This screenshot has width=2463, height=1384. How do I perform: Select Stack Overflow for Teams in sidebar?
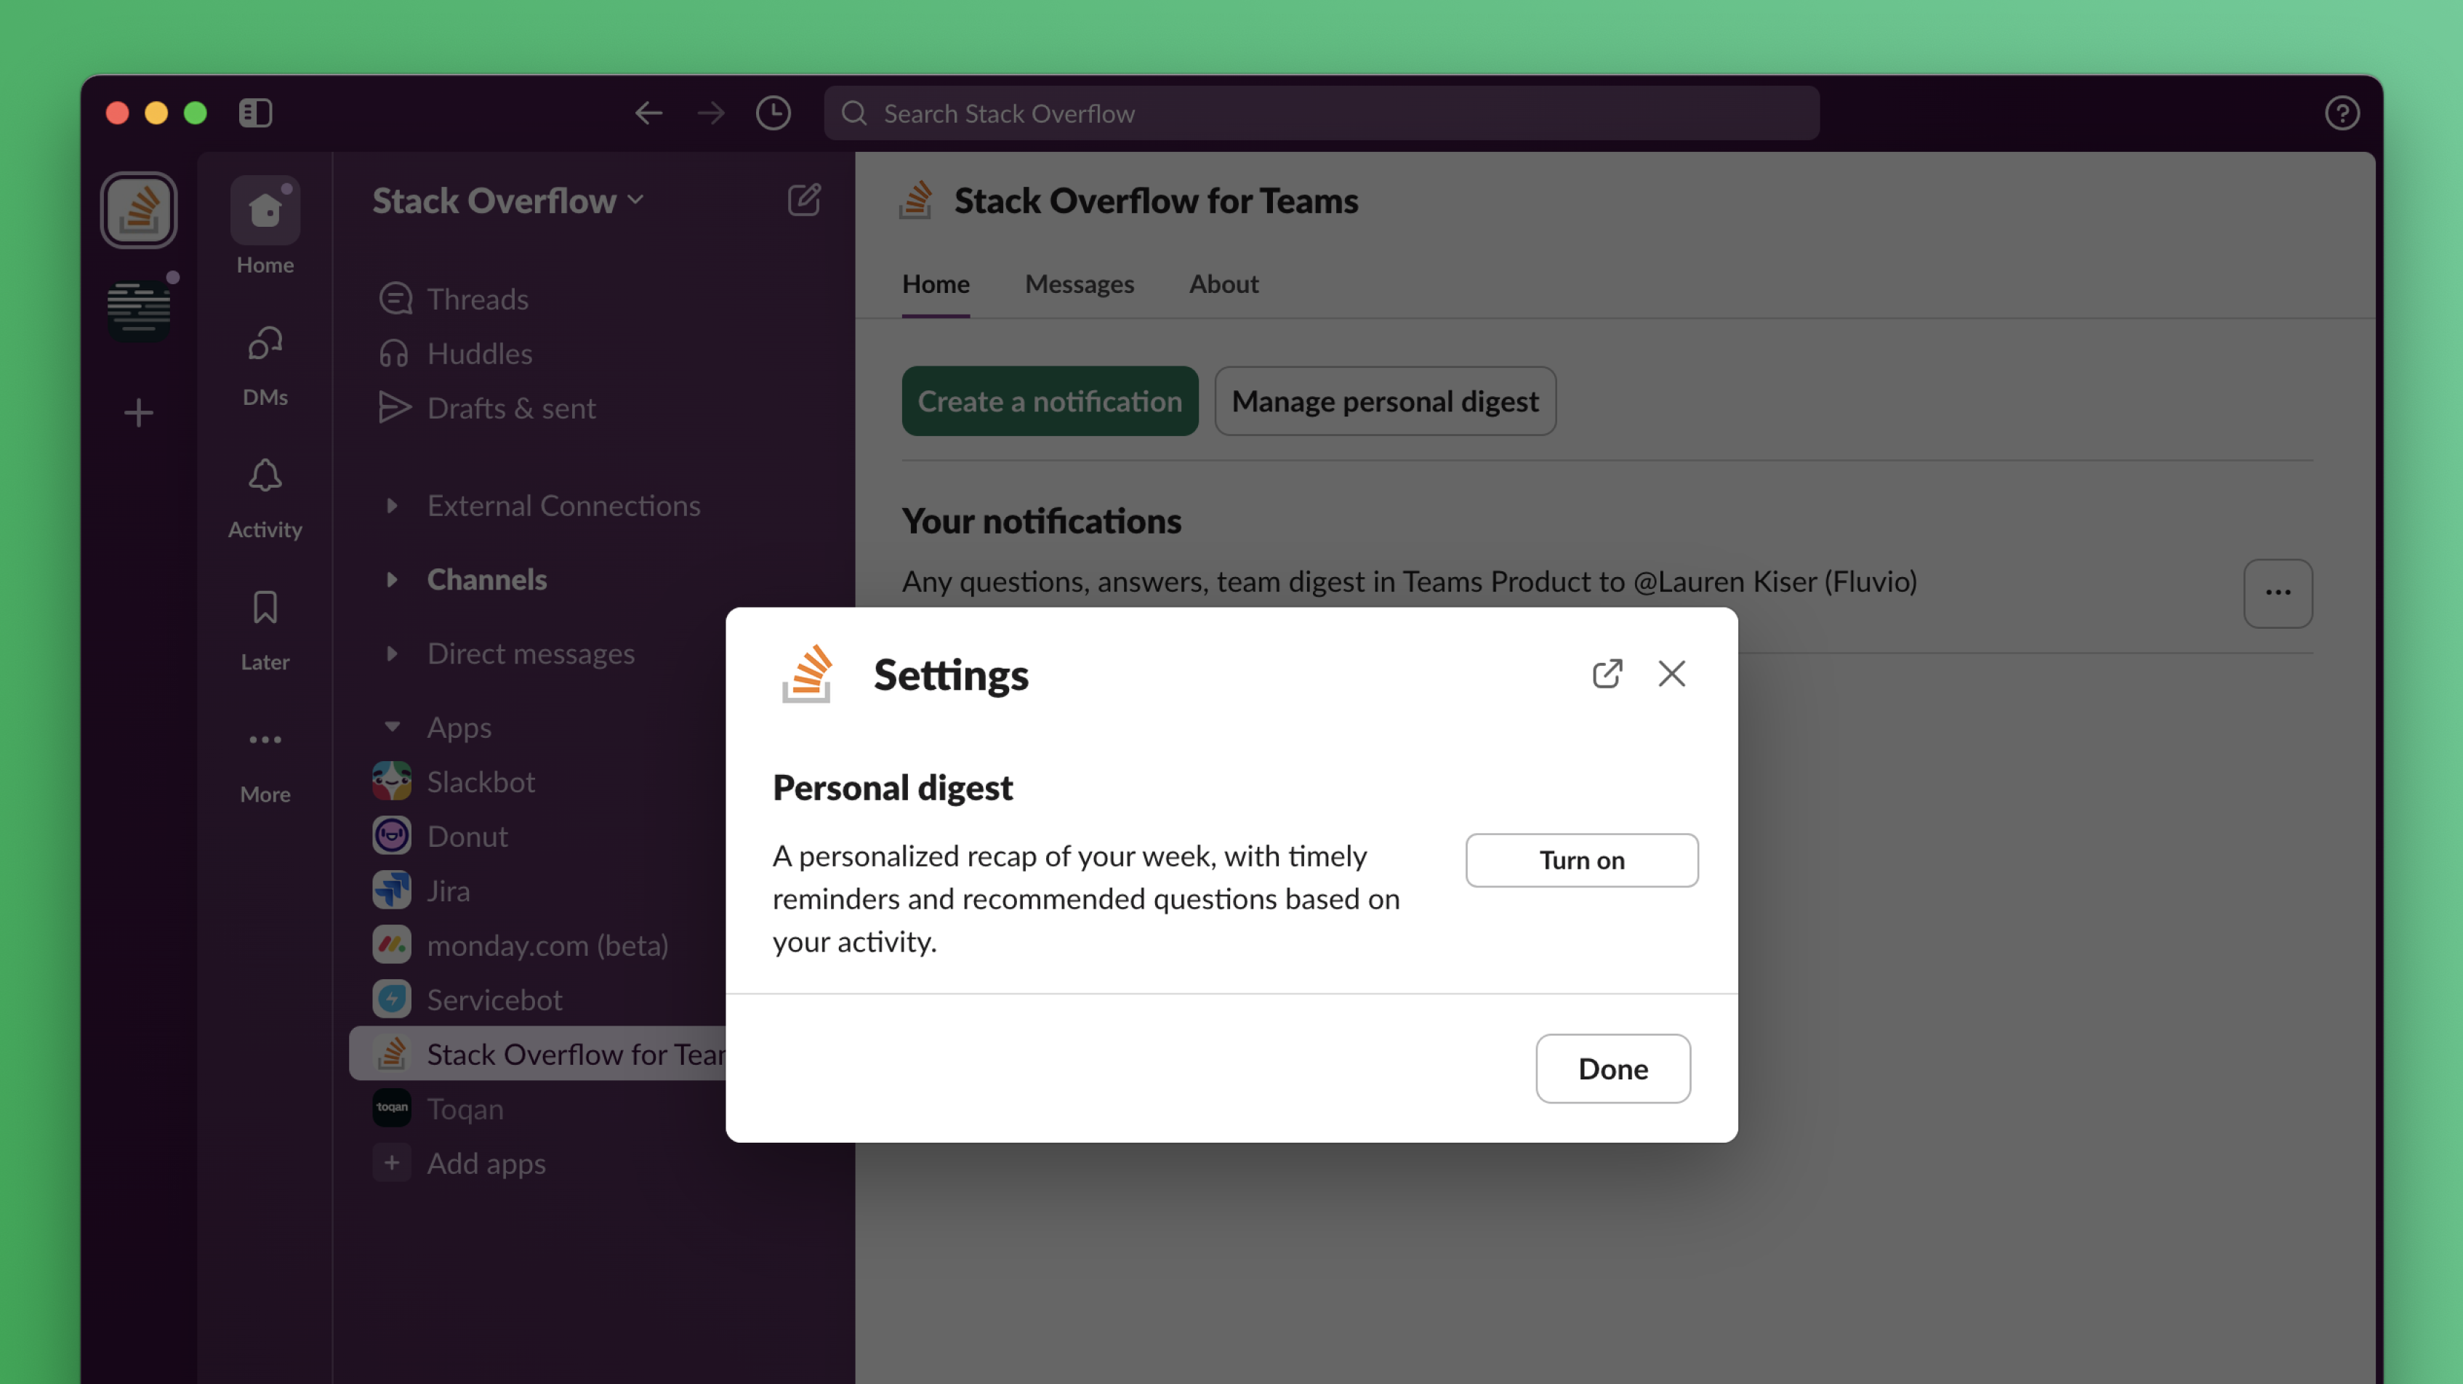537,1053
